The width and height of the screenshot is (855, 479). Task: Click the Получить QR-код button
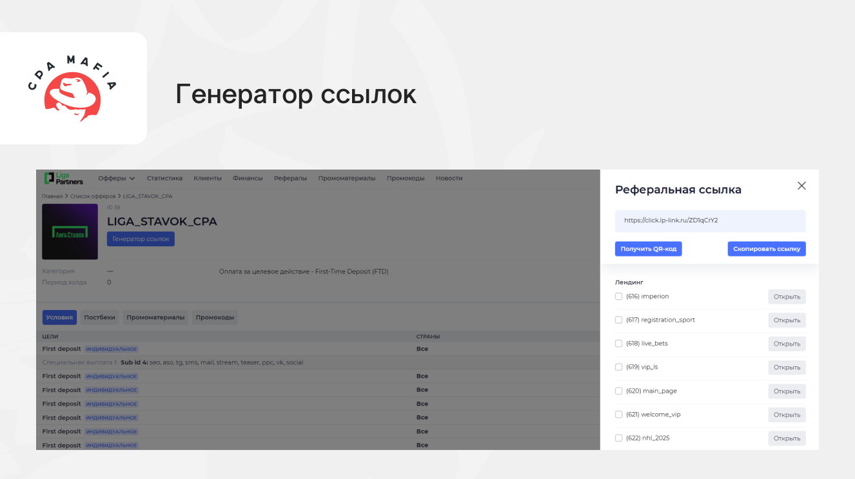[648, 249]
